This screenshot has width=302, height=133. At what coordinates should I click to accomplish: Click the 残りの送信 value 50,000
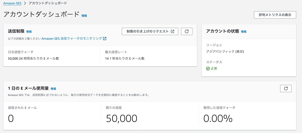click(x=122, y=118)
